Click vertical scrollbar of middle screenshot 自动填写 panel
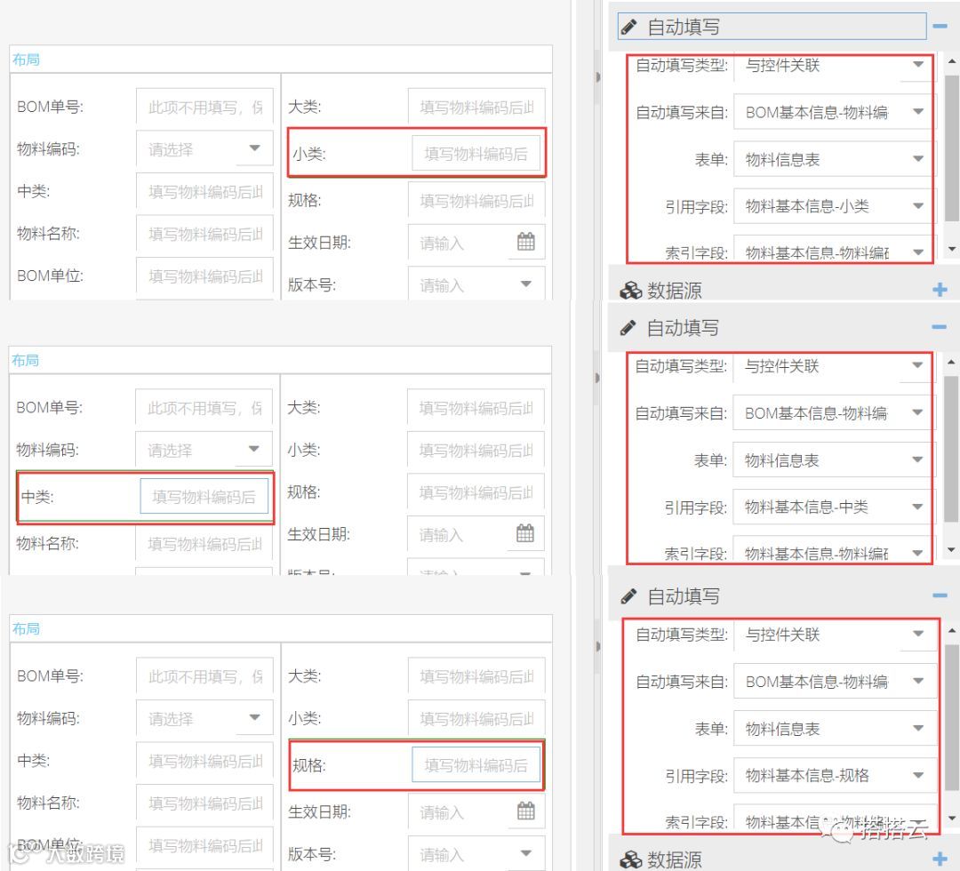The height and width of the screenshot is (871, 960). [951, 449]
